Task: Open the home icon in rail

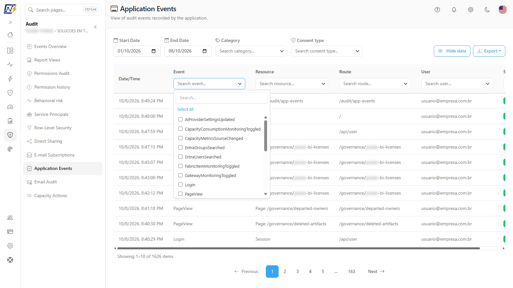Action: [x=10, y=35]
